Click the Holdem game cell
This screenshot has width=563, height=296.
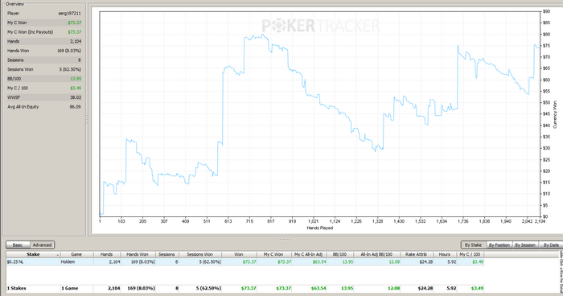[76, 262]
